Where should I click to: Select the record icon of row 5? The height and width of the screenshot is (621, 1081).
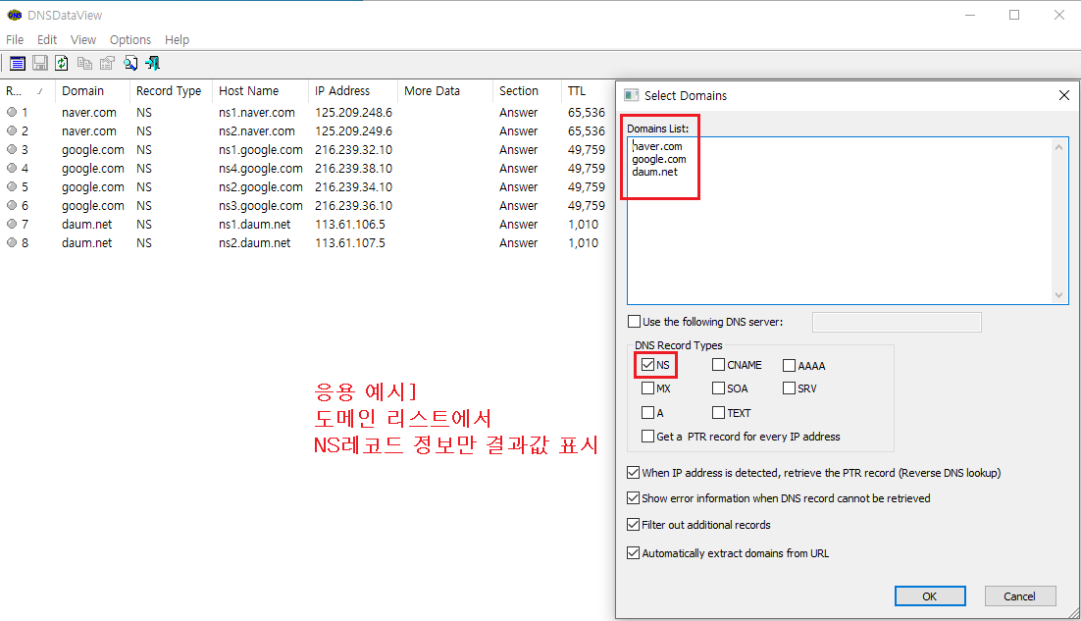12,186
